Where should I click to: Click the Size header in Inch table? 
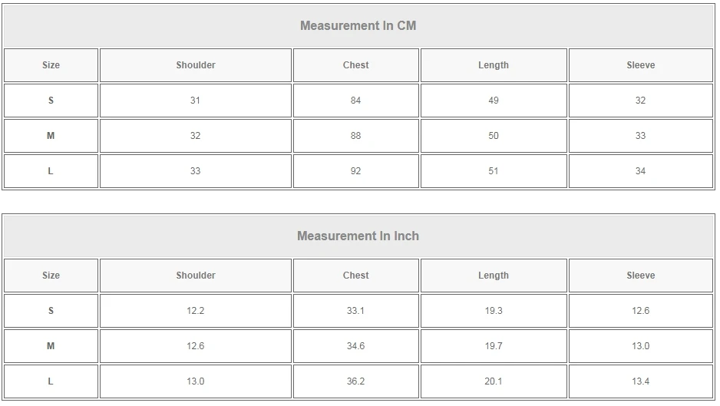[51, 276]
